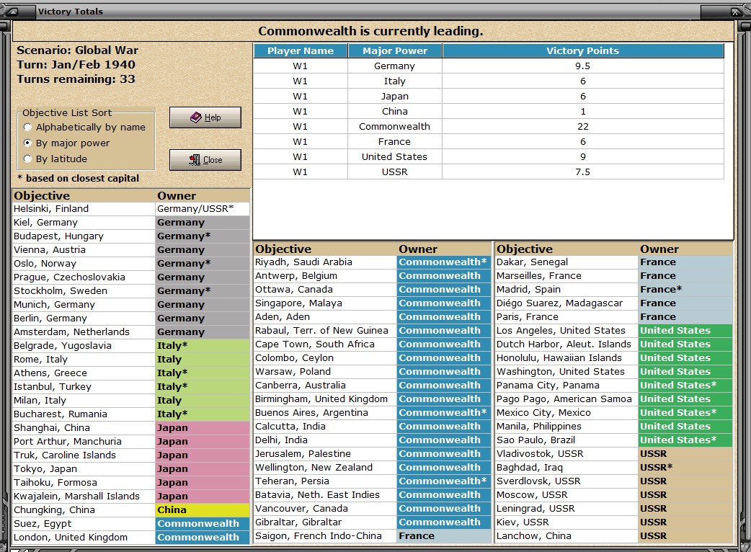Click the Paris, France objective
The image size is (751, 552).
[566, 317]
